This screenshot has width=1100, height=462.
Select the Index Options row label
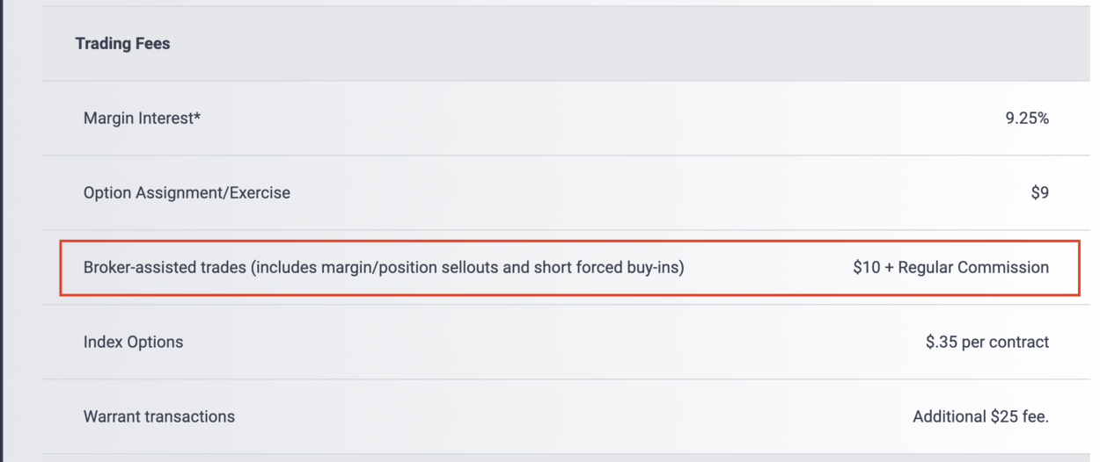tap(133, 342)
